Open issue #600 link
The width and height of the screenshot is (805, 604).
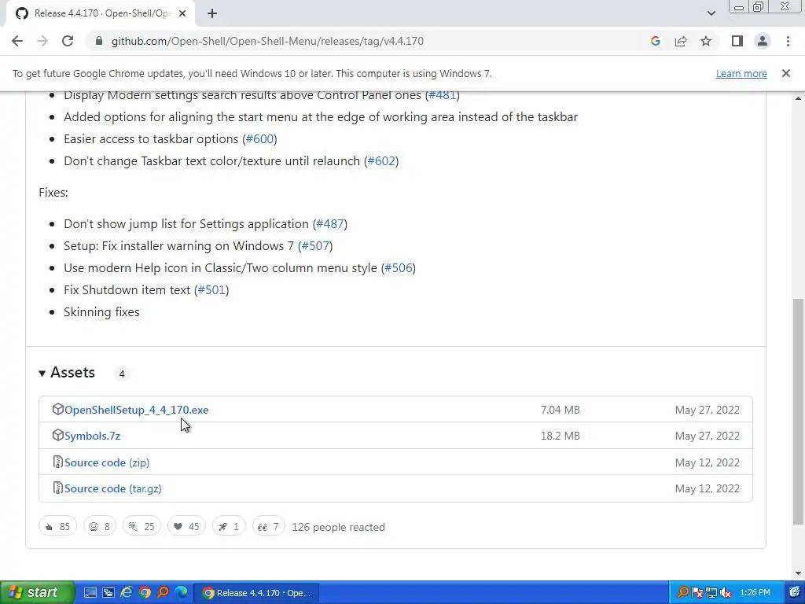click(259, 138)
